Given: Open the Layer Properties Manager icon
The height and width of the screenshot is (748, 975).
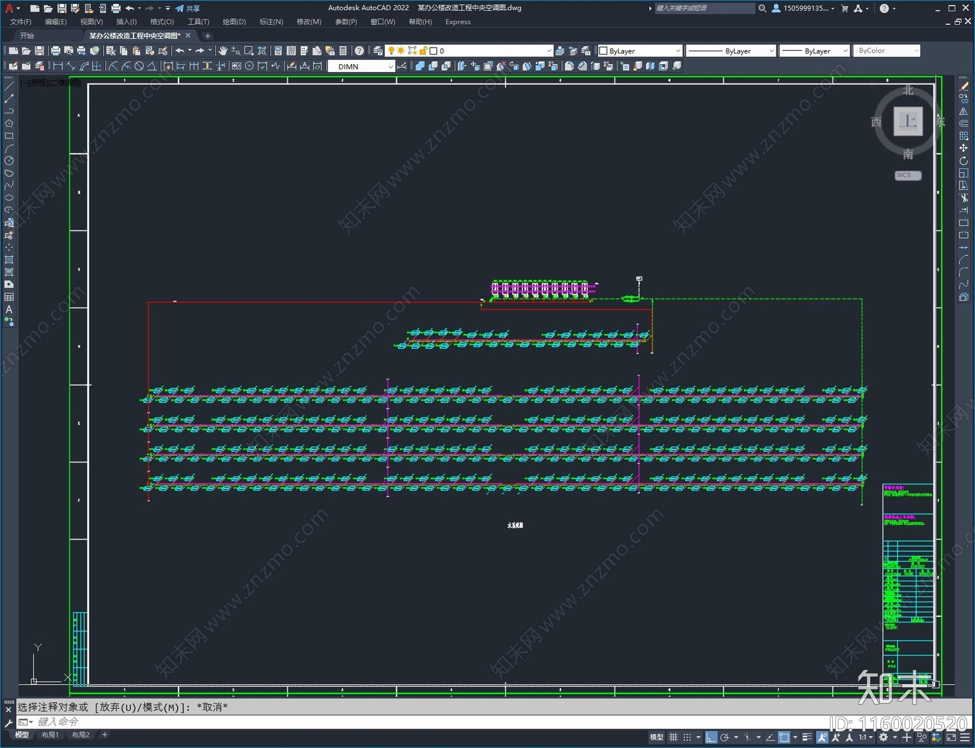Looking at the screenshot, I should 378,51.
